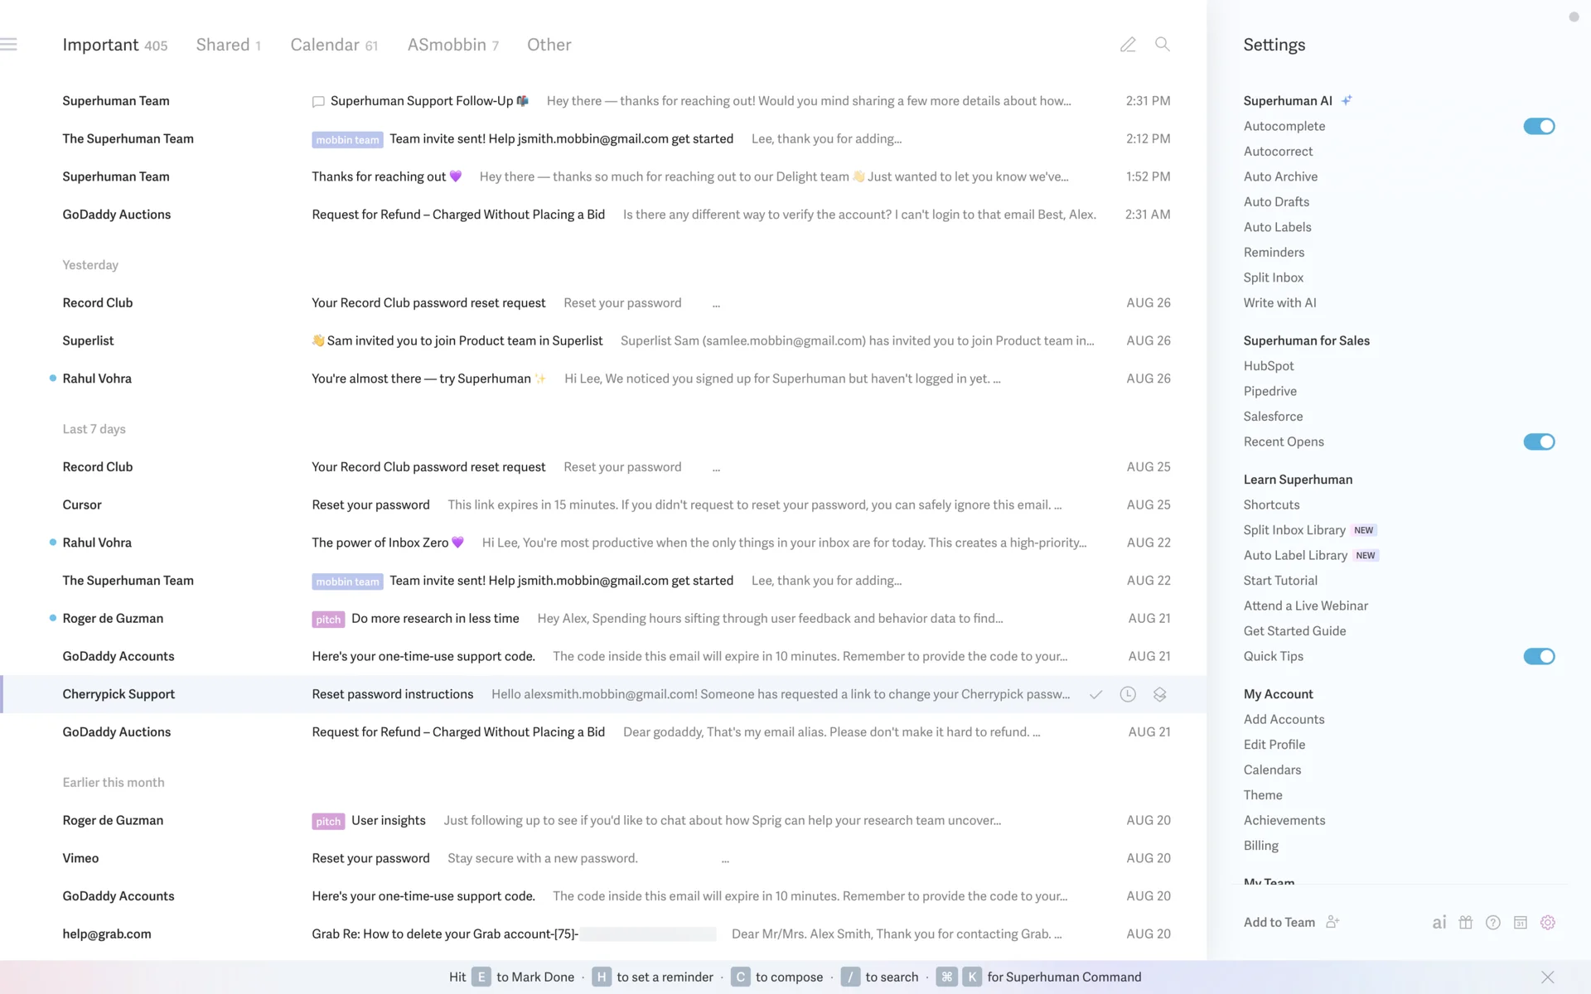Screen dimensions: 1591x994
Task: Mark Cherrypick Support email done checkmark
Action: pyautogui.click(x=1095, y=695)
